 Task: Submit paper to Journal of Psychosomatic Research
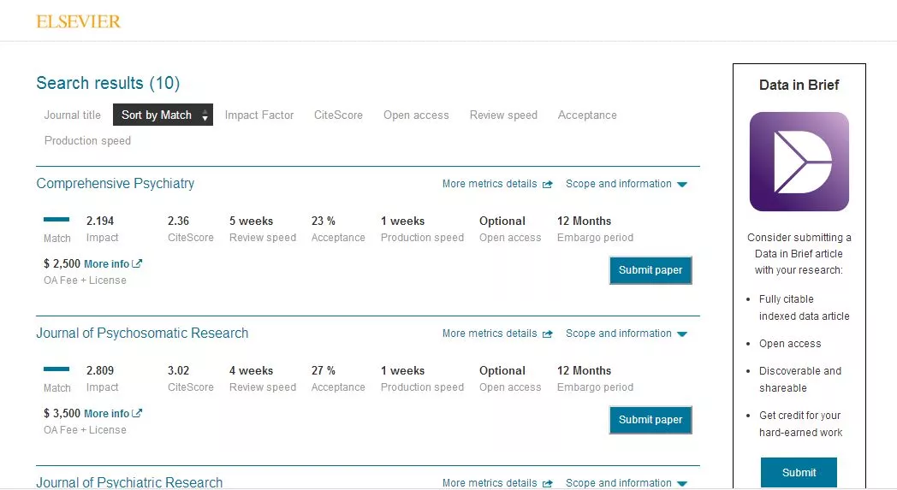point(650,420)
